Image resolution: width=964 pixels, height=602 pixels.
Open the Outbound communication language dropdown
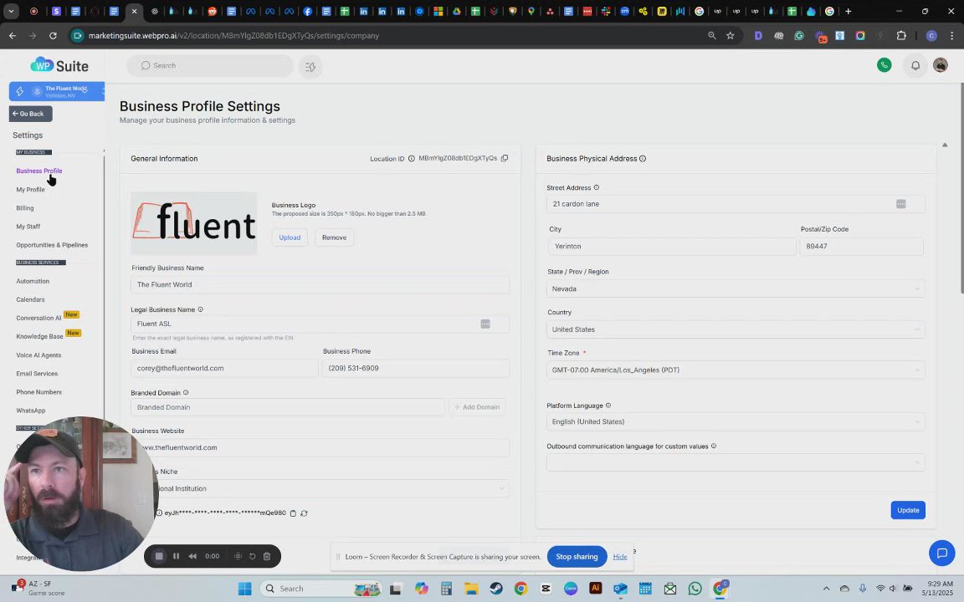[736, 462]
